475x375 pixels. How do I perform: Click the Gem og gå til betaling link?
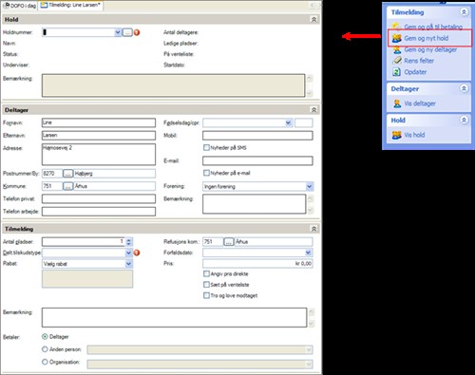(433, 27)
